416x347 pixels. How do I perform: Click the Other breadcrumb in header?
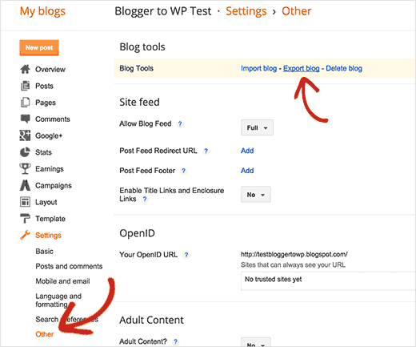click(x=297, y=11)
